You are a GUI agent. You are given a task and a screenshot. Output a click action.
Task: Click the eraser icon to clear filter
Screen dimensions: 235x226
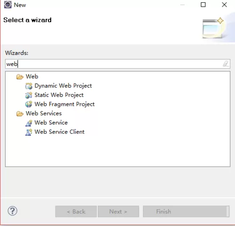pyautogui.click(x=226, y=64)
